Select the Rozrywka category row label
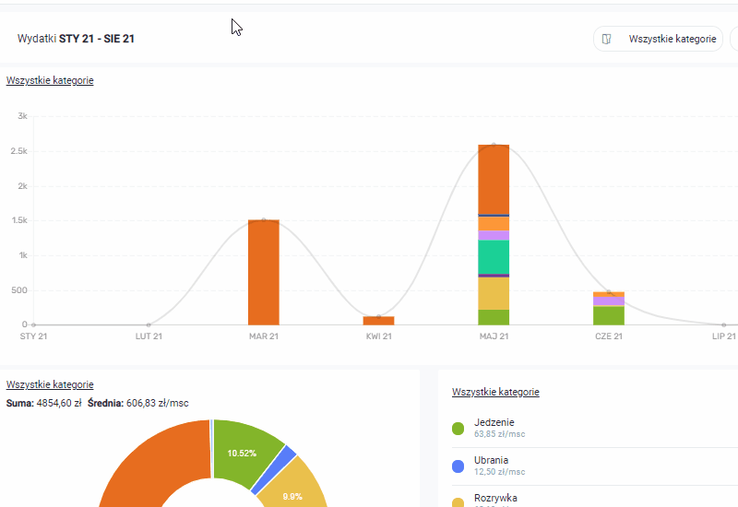 [x=495, y=498]
